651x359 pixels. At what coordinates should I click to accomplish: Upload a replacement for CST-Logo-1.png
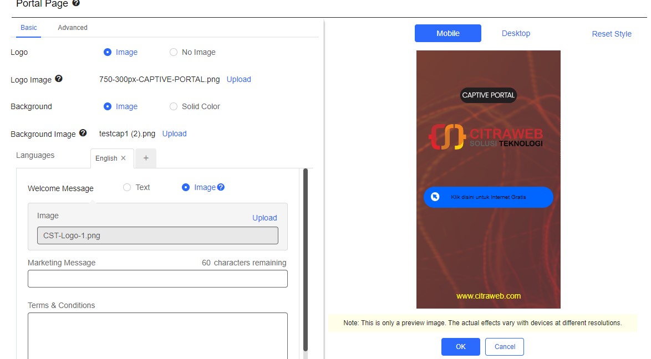(265, 218)
